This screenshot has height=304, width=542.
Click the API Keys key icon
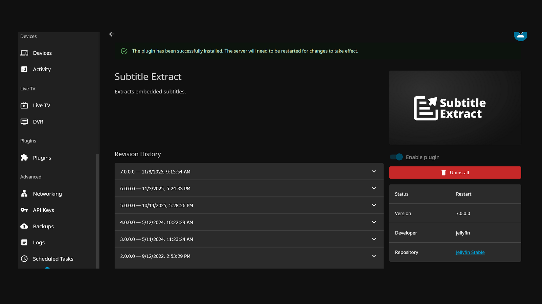tap(24, 210)
